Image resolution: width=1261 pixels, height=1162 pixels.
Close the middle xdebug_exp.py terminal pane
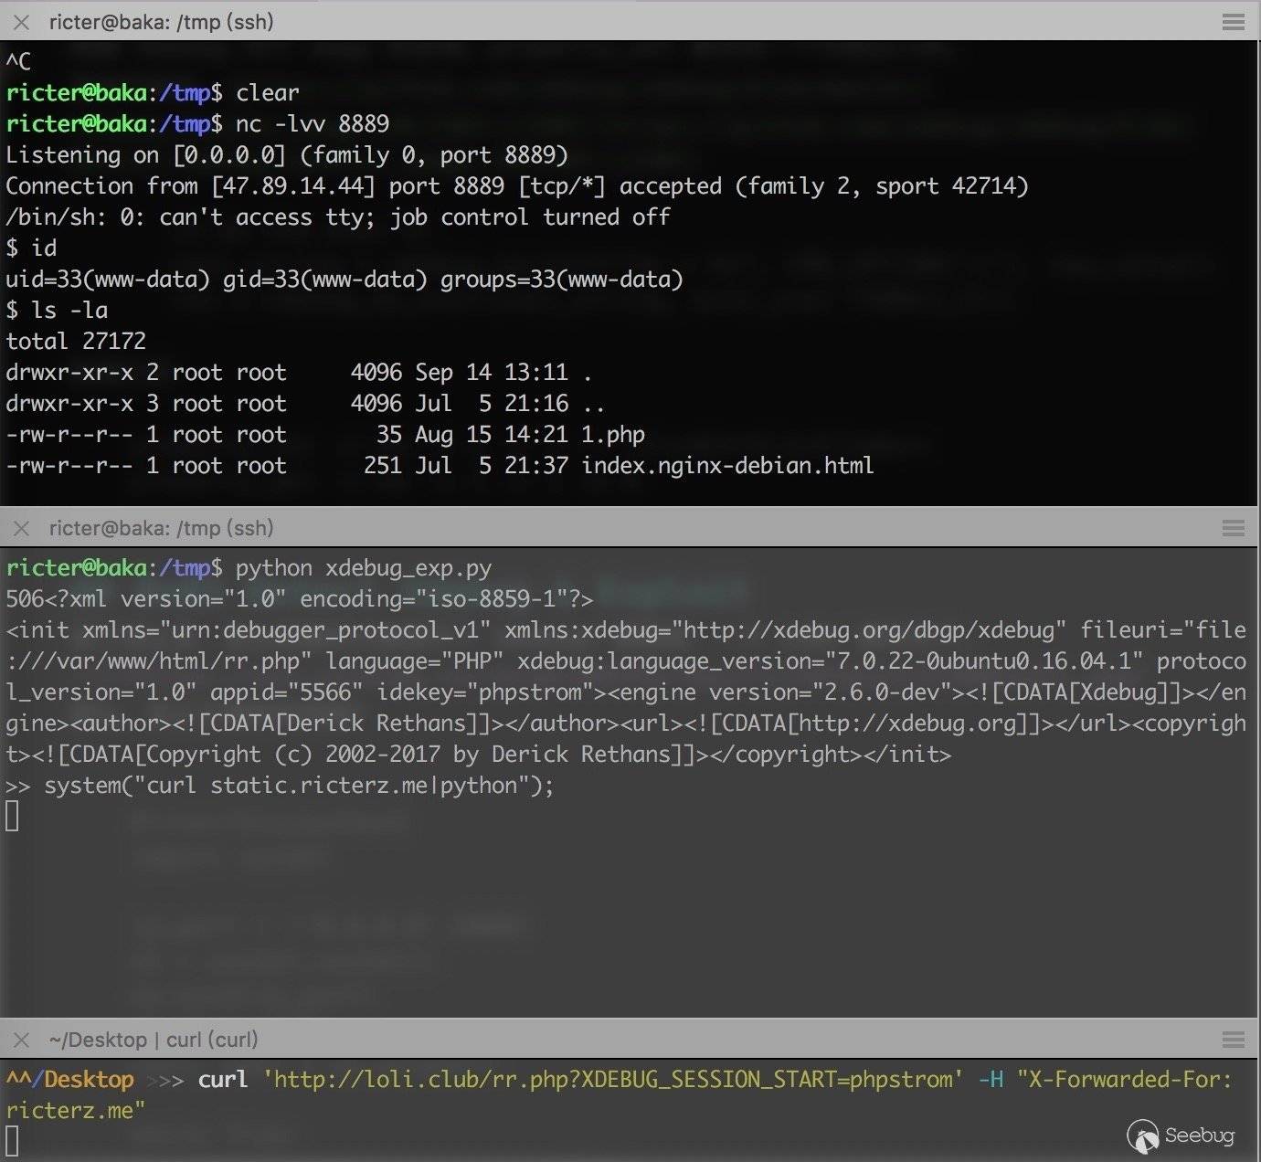[x=21, y=528]
